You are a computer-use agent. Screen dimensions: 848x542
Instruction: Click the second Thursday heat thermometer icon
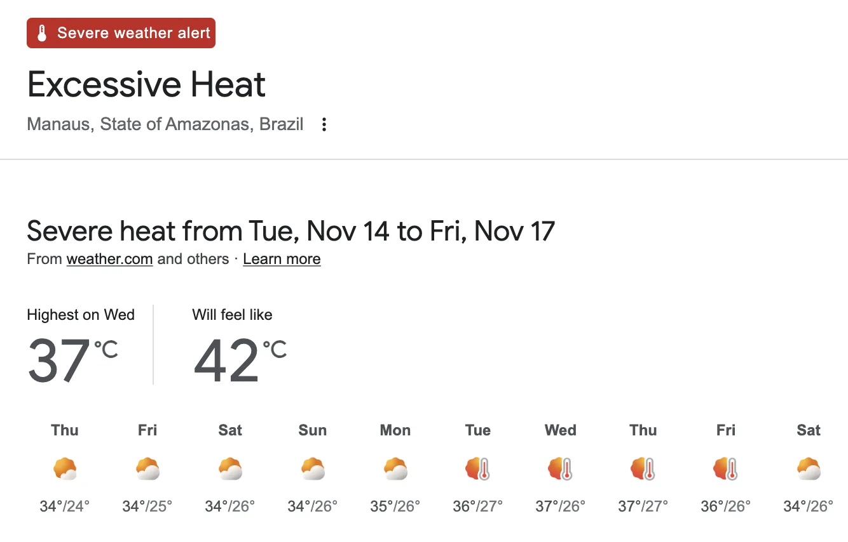[643, 469]
